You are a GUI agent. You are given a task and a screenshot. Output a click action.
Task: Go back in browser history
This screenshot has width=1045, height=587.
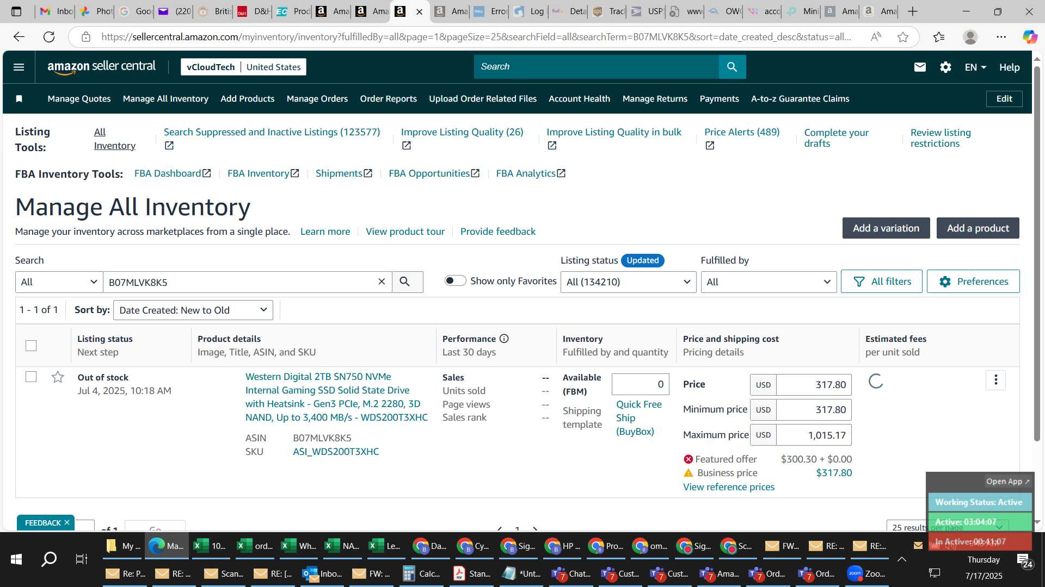click(x=19, y=37)
